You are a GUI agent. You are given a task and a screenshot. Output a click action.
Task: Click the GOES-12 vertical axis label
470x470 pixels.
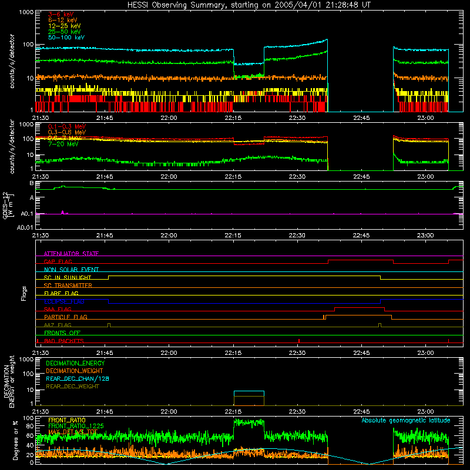[x=8, y=205]
